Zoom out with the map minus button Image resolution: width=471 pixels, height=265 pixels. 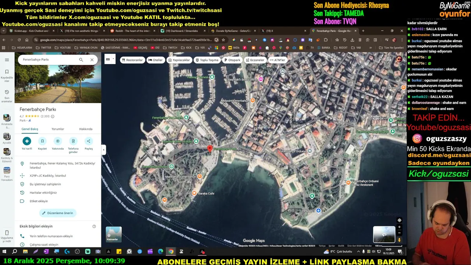point(399,233)
